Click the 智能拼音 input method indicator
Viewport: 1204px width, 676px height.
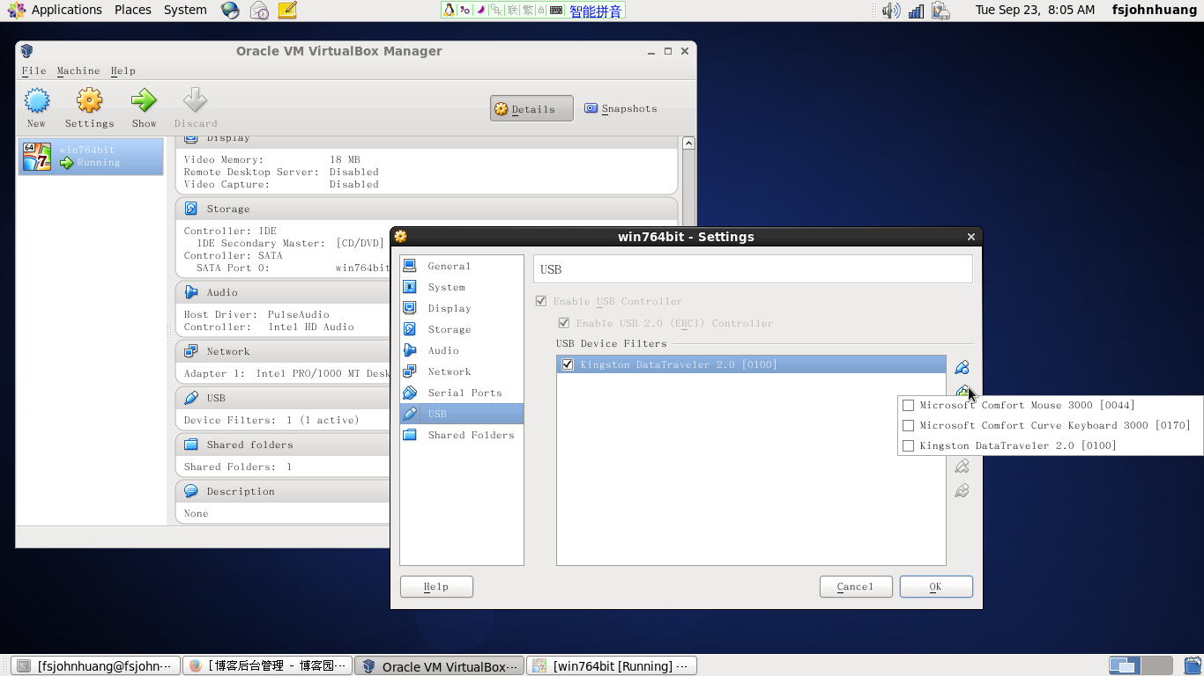point(596,11)
